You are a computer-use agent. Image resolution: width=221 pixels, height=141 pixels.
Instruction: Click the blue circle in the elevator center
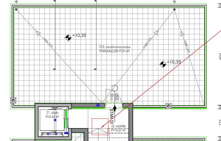pos(55,120)
